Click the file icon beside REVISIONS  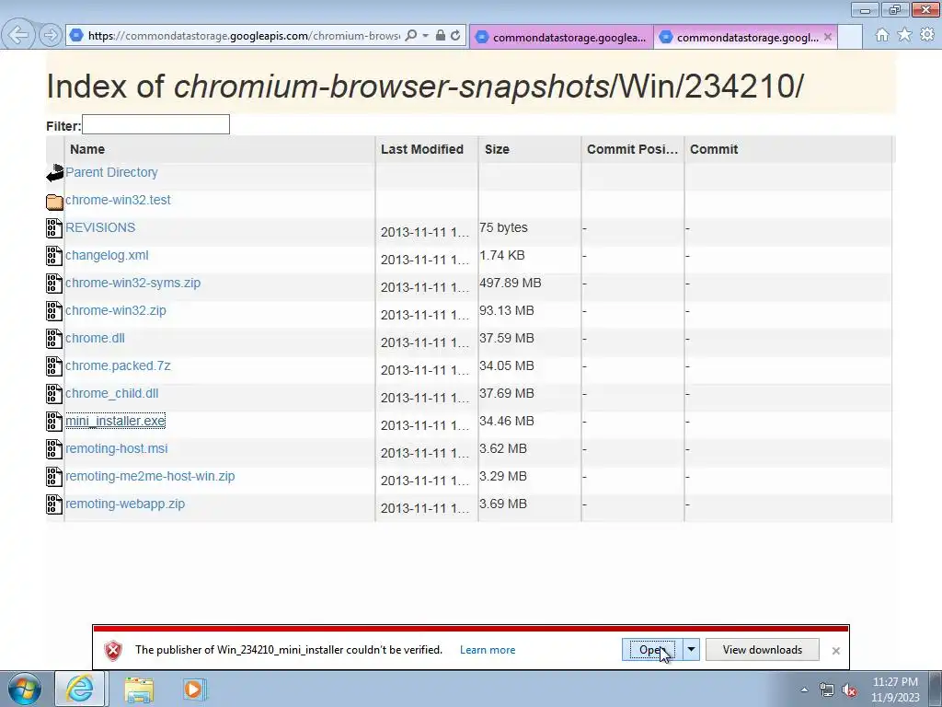(x=54, y=228)
